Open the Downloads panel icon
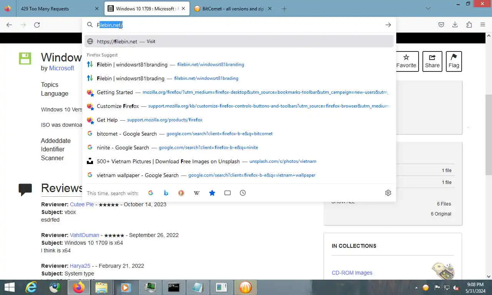 tap(455, 25)
